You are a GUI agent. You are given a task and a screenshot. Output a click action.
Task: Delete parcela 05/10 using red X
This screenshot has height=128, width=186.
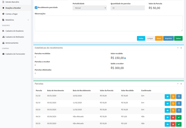tap(173, 124)
